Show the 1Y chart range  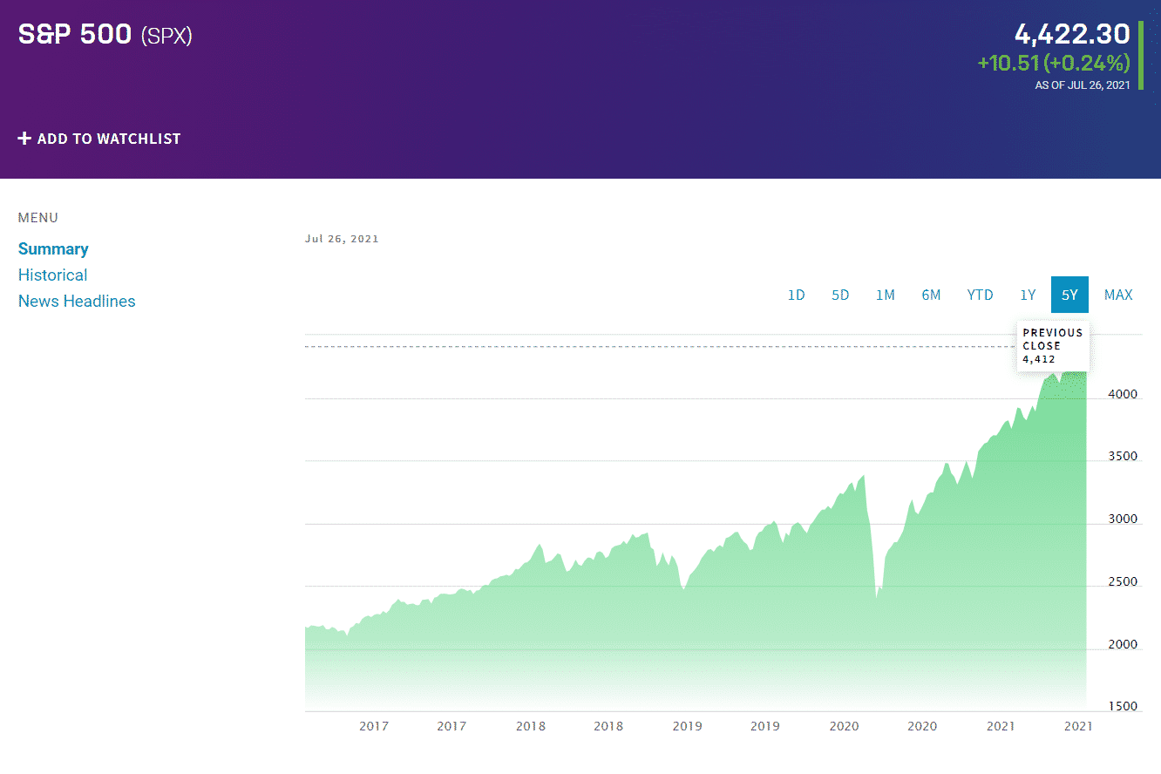[x=1028, y=295]
